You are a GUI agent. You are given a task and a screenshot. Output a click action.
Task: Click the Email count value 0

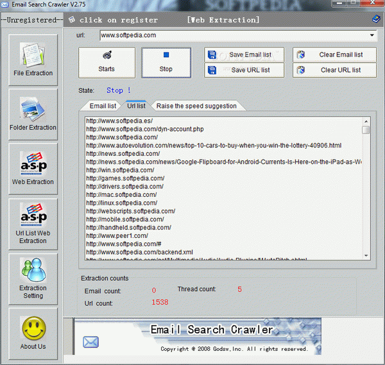[154, 291]
